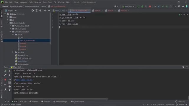Viewport: 189px width, 106px height.
Task: Open the File menu
Action: 6,2
